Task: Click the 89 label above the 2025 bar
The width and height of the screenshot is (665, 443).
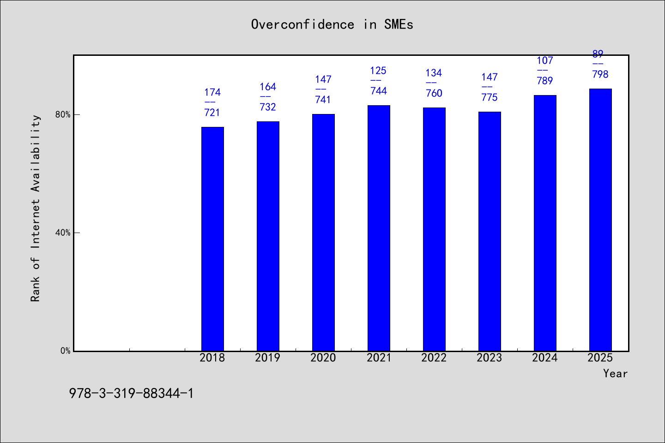Action: pyautogui.click(x=598, y=54)
